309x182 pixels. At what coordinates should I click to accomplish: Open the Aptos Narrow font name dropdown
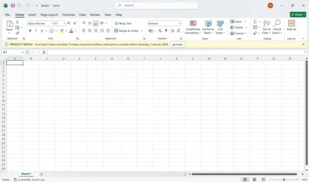tap(51, 23)
